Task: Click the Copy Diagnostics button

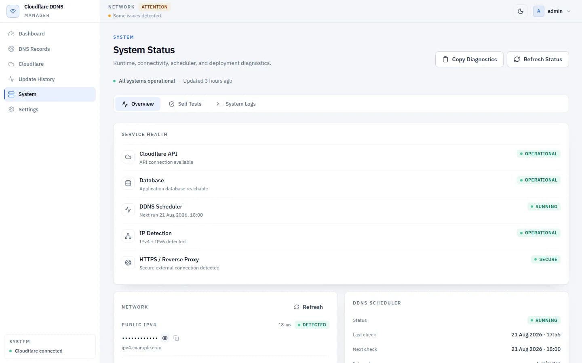Action: (469, 59)
